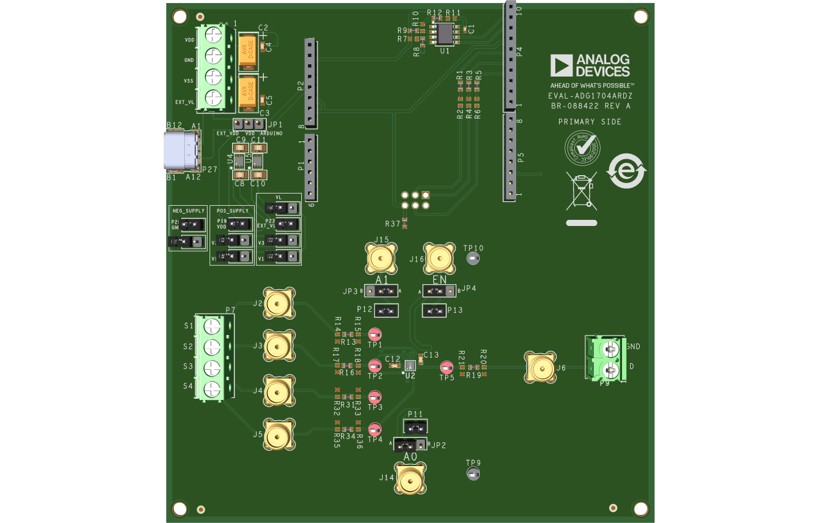Select SMA connector J6 near D output
Viewport: 818px width, 523px height.
(x=541, y=367)
